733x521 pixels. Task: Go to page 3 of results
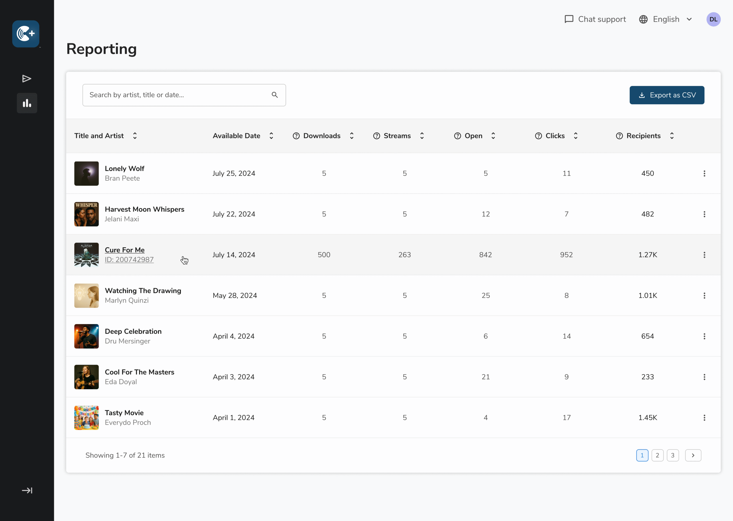672,455
